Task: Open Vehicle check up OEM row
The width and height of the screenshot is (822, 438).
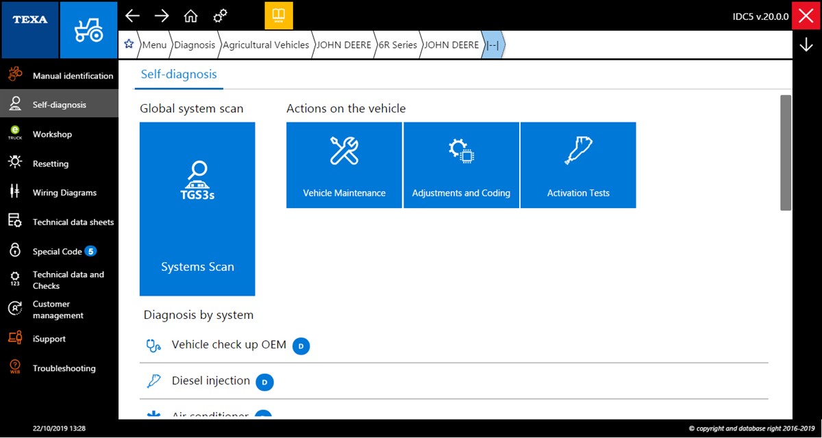Action: pos(454,346)
